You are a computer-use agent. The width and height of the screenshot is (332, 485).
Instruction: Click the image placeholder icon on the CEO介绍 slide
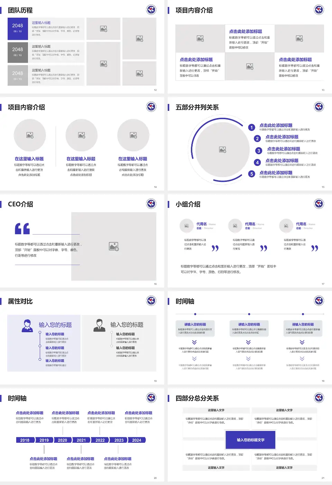pos(114,246)
